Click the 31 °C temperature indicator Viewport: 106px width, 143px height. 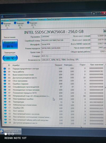coord(10,58)
